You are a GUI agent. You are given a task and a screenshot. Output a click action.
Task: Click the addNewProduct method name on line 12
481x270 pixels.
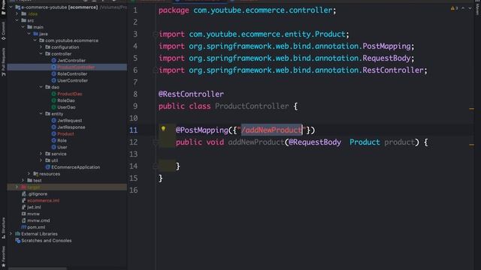click(256, 142)
